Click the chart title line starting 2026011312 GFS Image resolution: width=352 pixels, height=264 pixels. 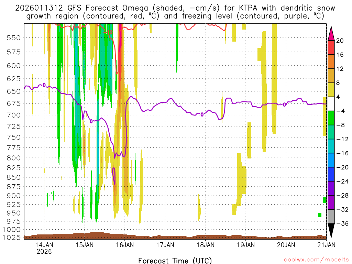pyautogui.click(x=175, y=8)
